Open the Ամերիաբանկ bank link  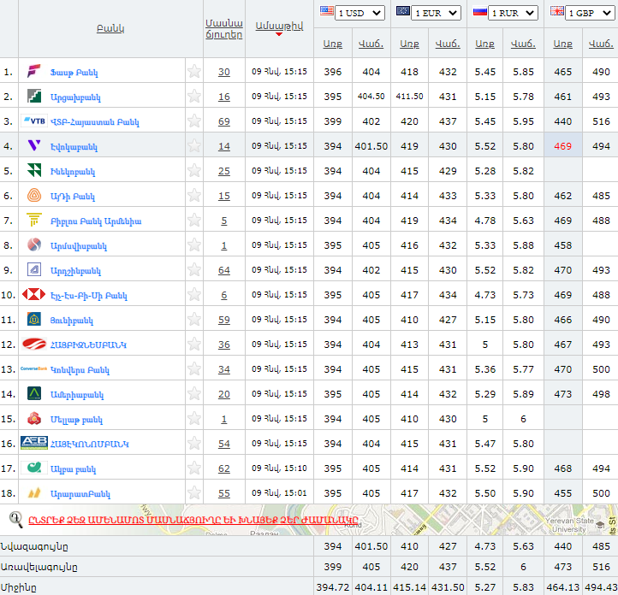77,395
